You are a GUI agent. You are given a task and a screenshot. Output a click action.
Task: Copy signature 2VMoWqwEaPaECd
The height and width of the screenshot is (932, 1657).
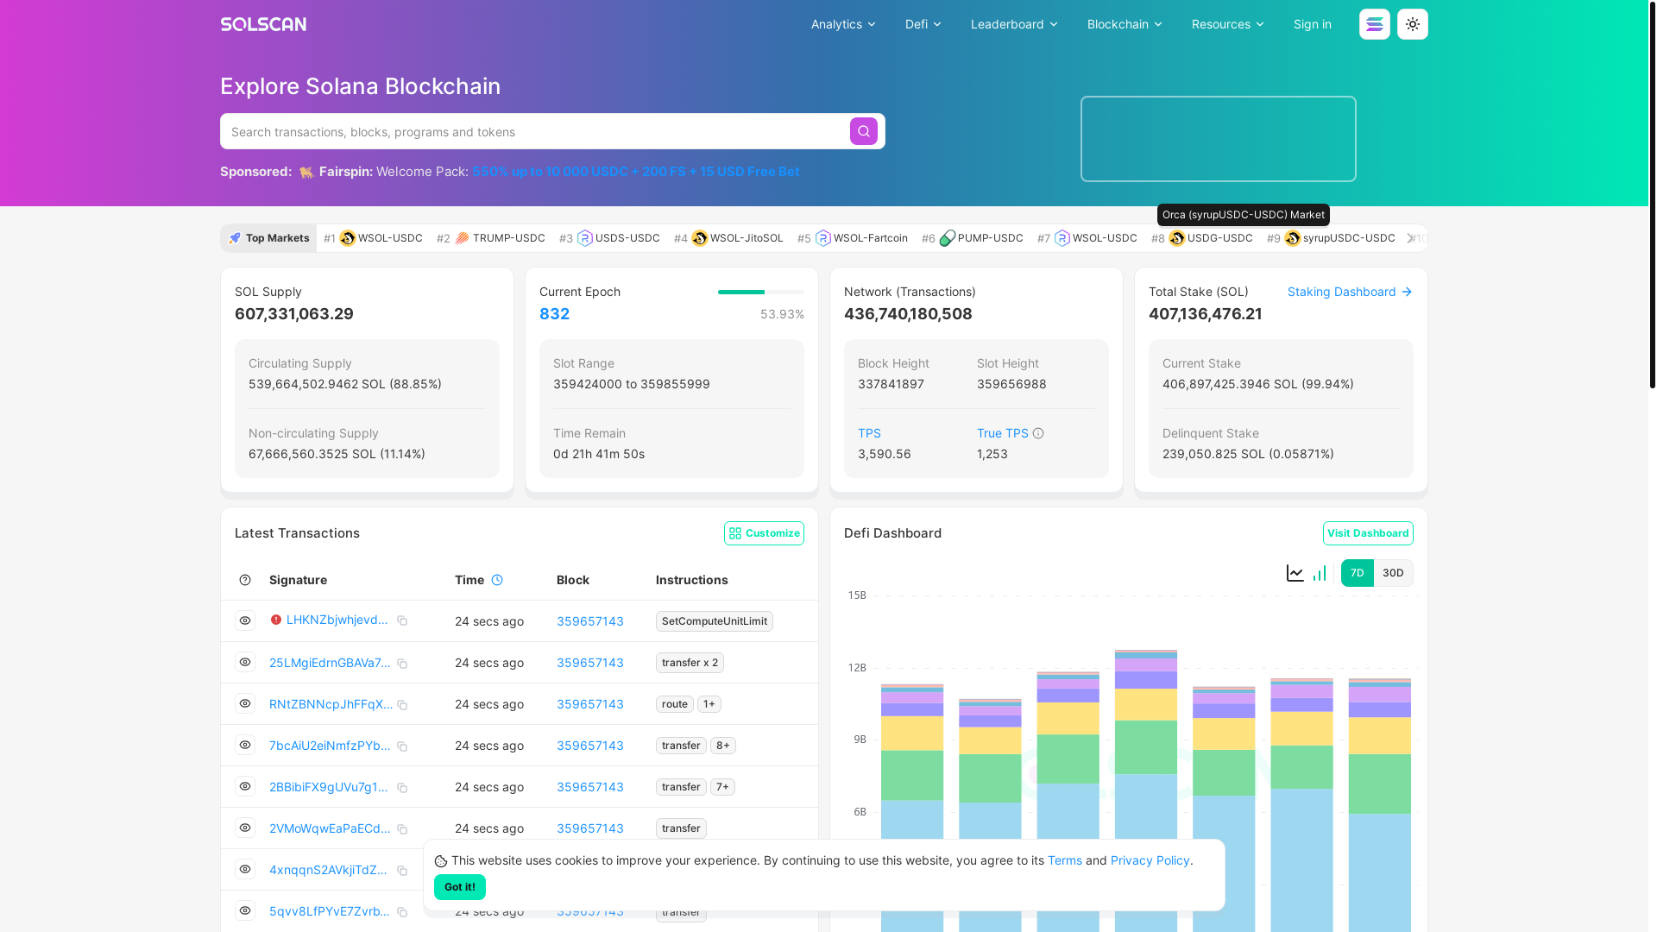click(402, 829)
